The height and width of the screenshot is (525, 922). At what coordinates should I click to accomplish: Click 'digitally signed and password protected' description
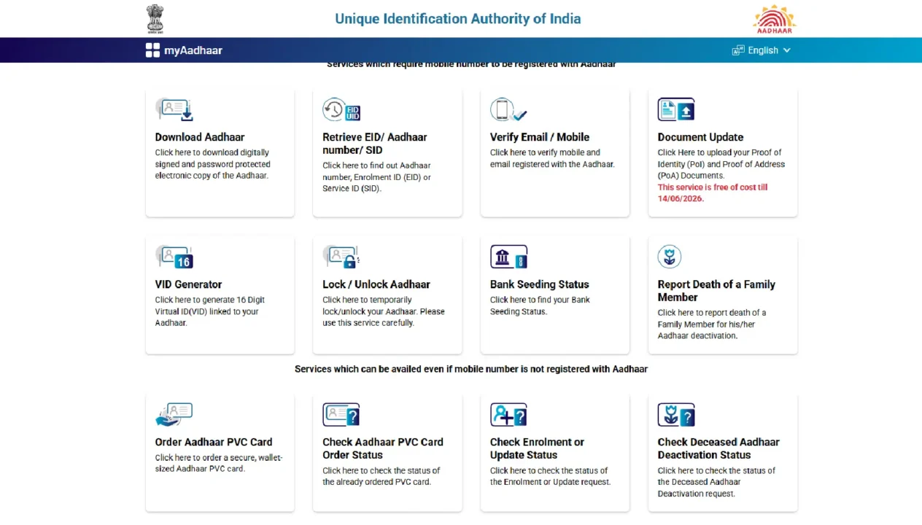(x=212, y=164)
